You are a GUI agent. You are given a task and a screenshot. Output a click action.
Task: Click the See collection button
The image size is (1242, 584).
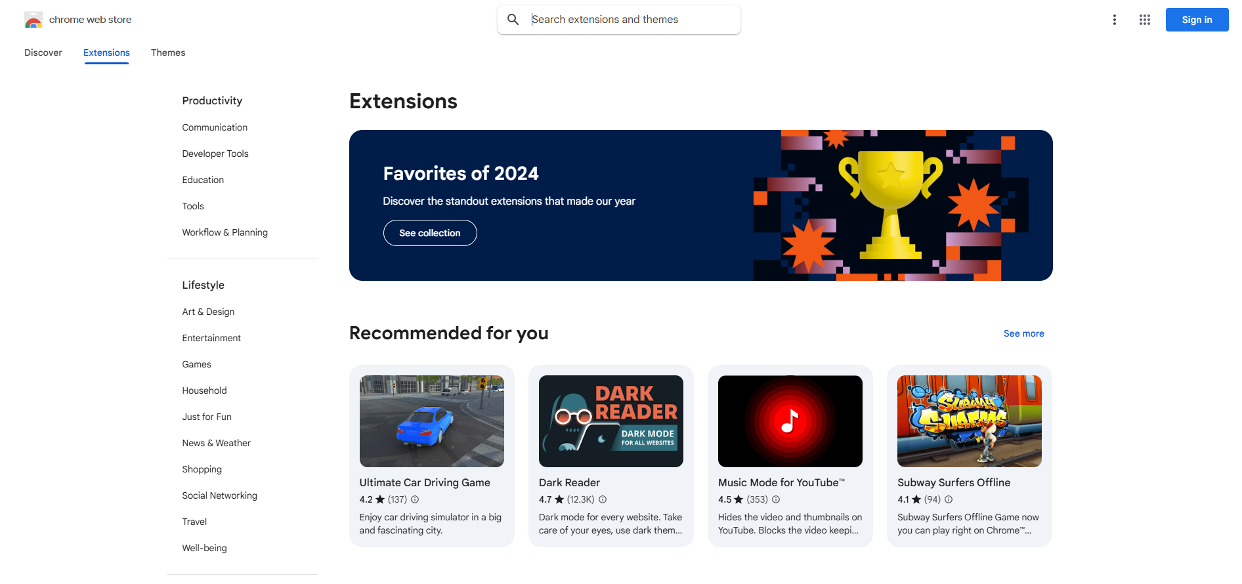[x=430, y=233]
